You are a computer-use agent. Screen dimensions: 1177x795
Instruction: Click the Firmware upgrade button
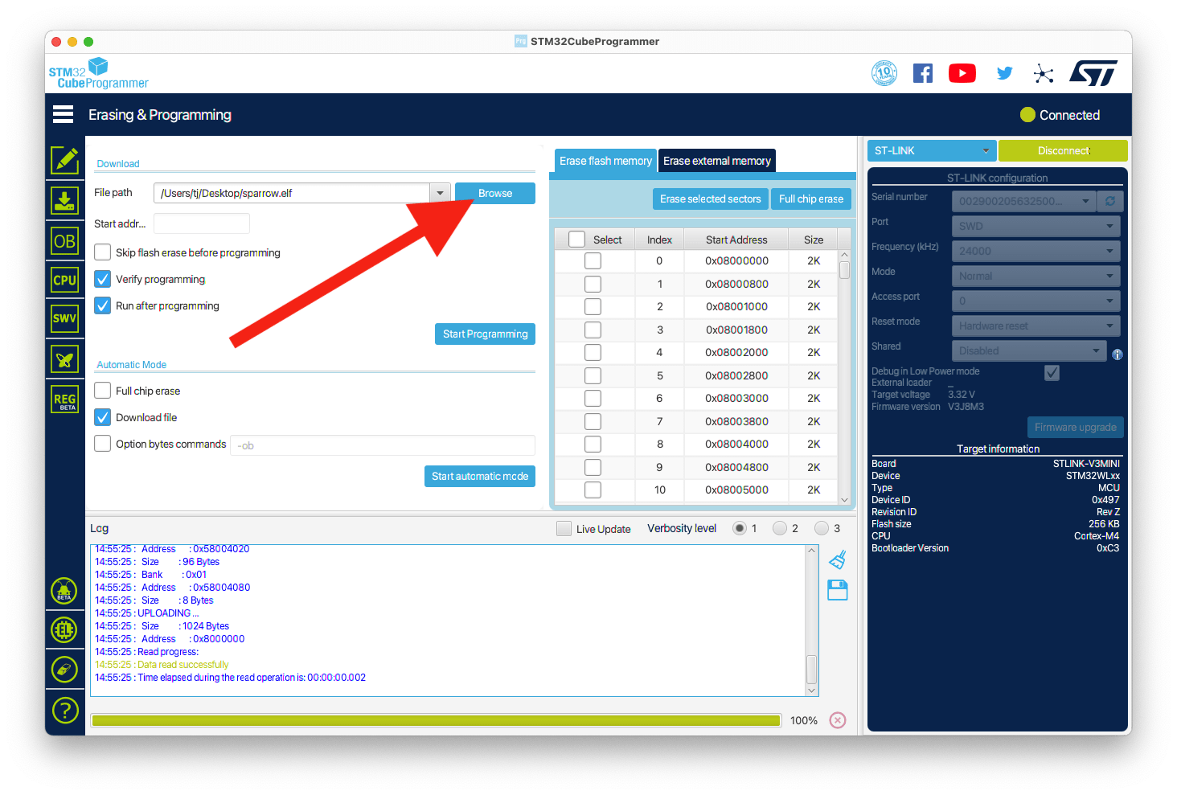[1075, 427]
